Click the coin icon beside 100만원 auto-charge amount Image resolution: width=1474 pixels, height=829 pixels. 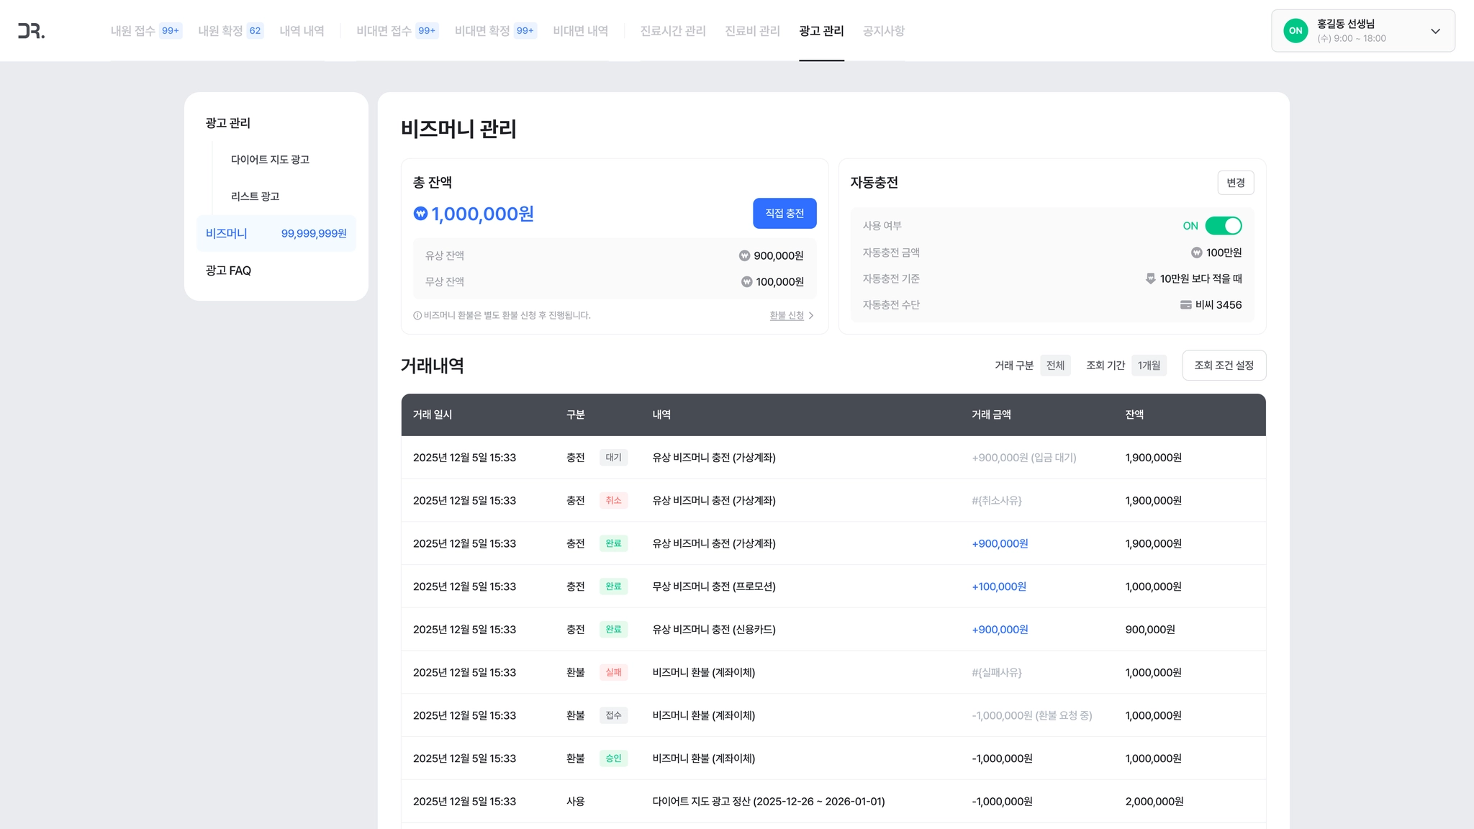click(x=1196, y=253)
